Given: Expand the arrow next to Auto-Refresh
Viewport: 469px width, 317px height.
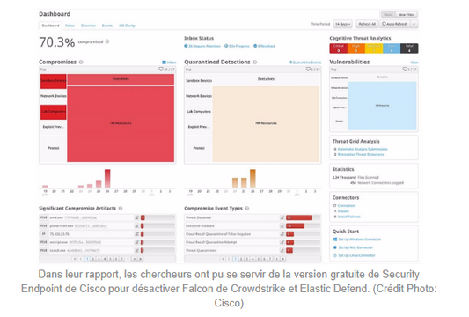Looking at the screenshot, I should tap(414, 24).
